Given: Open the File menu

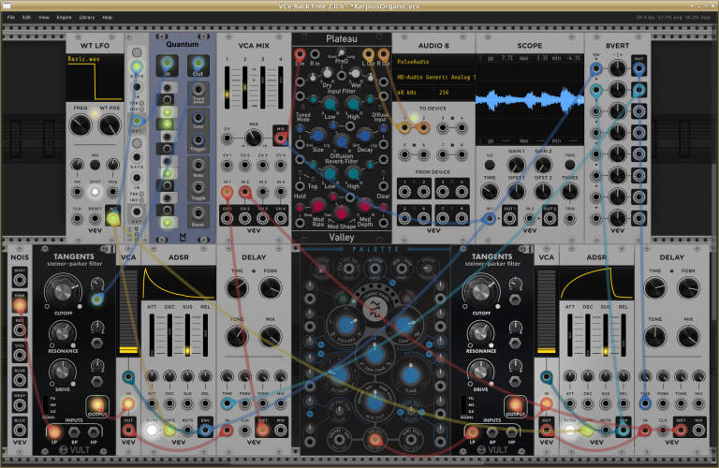Looking at the screenshot, I should tap(11, 18).
